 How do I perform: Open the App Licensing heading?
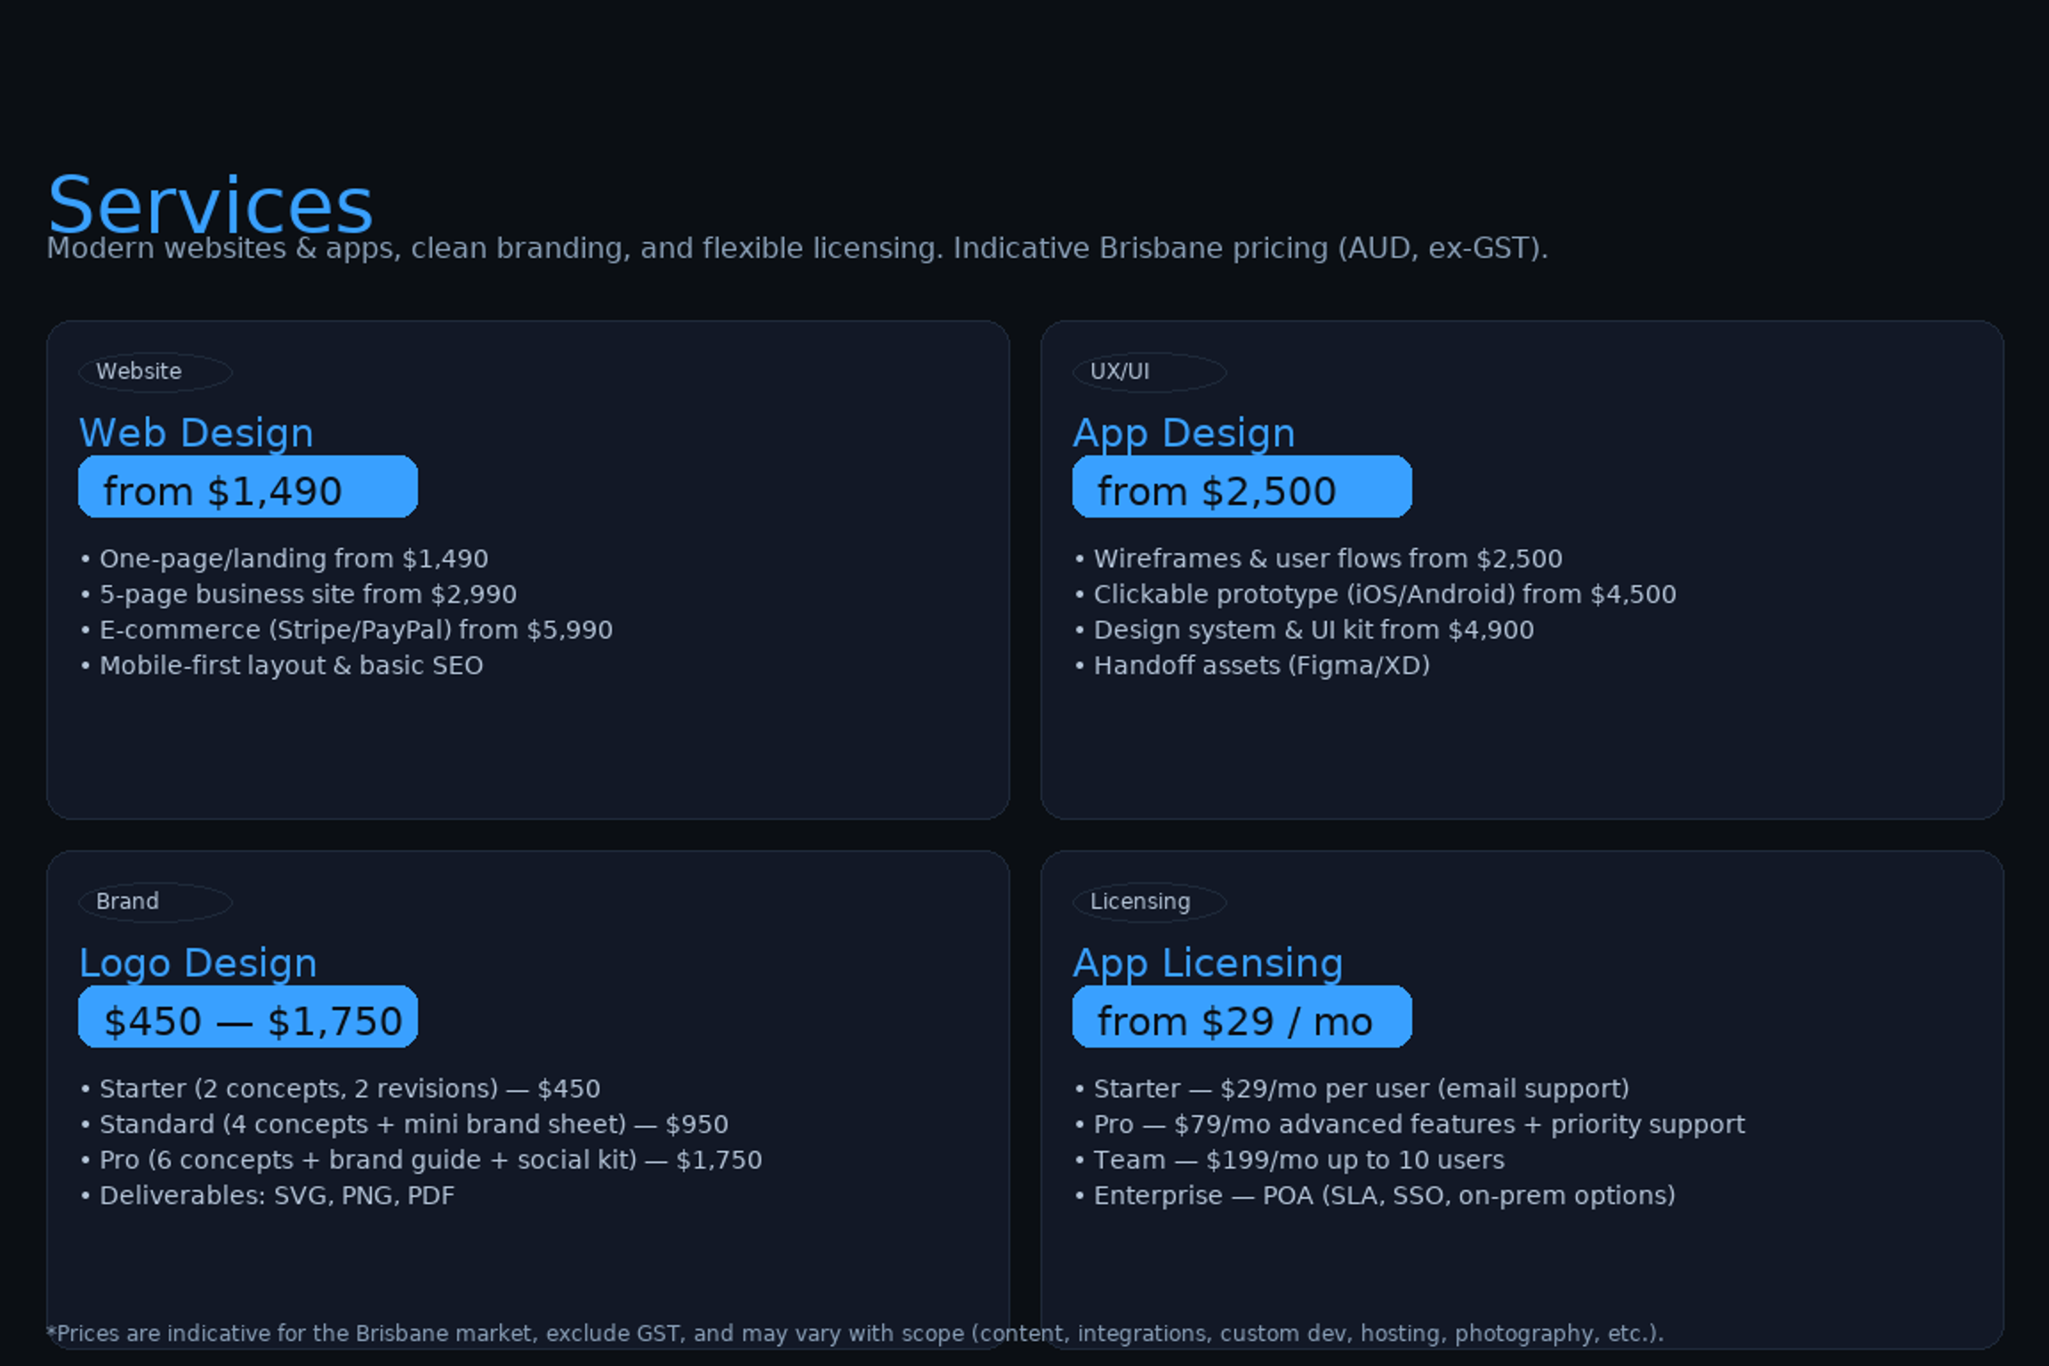(1208, 963)
